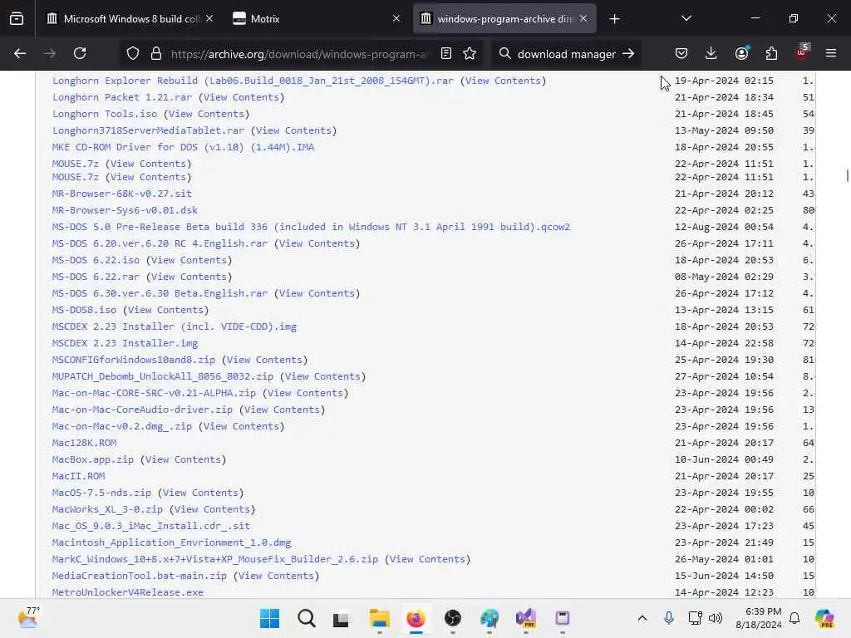Save page to Pocket
Image resolution: width=851 pixels, height=638 pixels.
pos(681,54)
